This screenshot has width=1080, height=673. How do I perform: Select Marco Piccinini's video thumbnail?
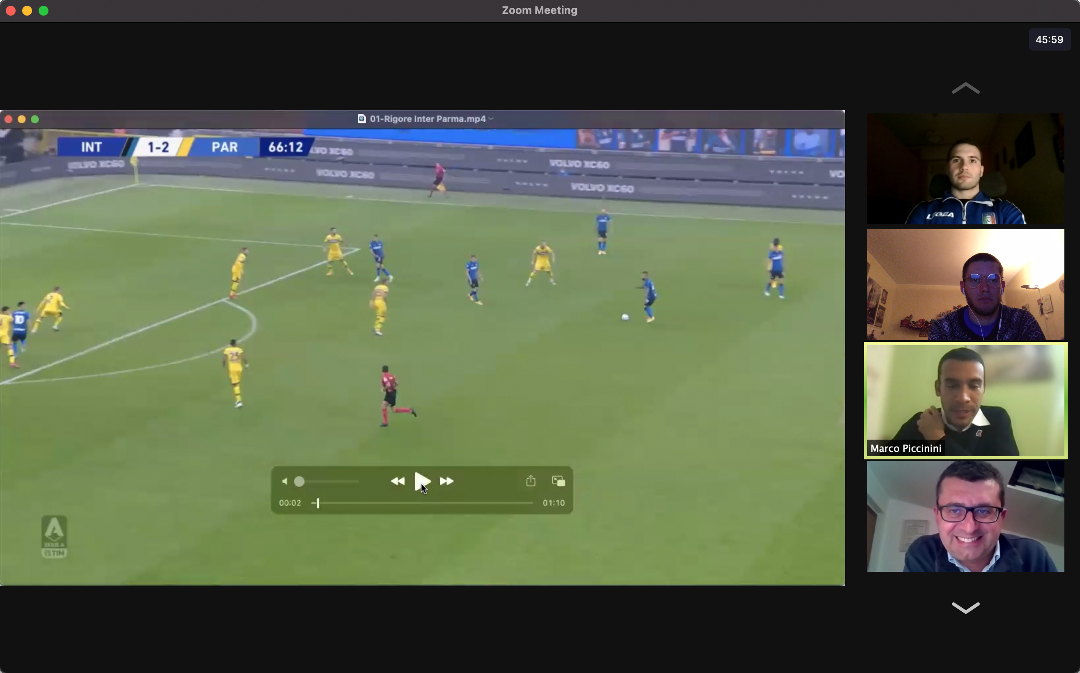965,400
